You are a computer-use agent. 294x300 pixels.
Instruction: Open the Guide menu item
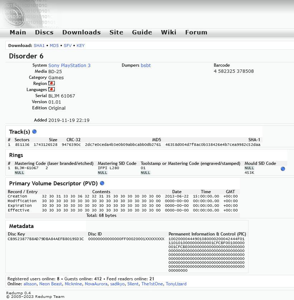pyautogui.click(x=142, y=32)
